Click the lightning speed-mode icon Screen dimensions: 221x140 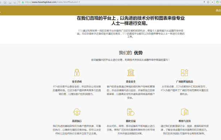coord(204,2)
